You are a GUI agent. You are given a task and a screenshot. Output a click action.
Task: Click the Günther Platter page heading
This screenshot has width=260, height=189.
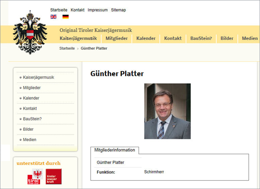click(x=117, y=74)
